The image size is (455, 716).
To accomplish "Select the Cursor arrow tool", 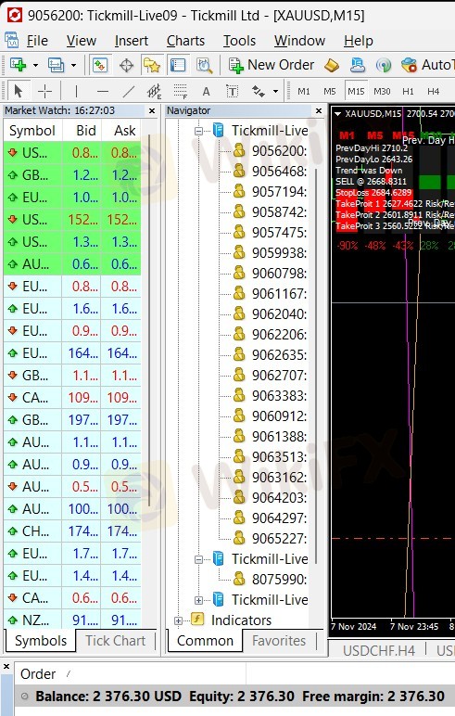I will click(19, 91).
